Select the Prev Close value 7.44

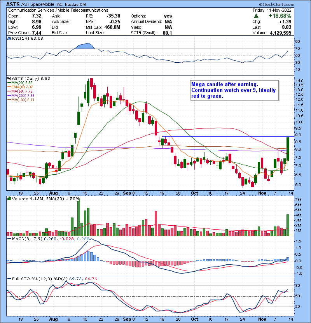coord(37,33)
